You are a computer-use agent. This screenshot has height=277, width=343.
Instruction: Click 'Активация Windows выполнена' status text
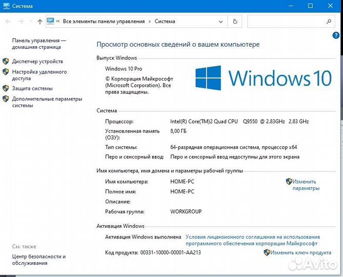click(x=143, y=237)
